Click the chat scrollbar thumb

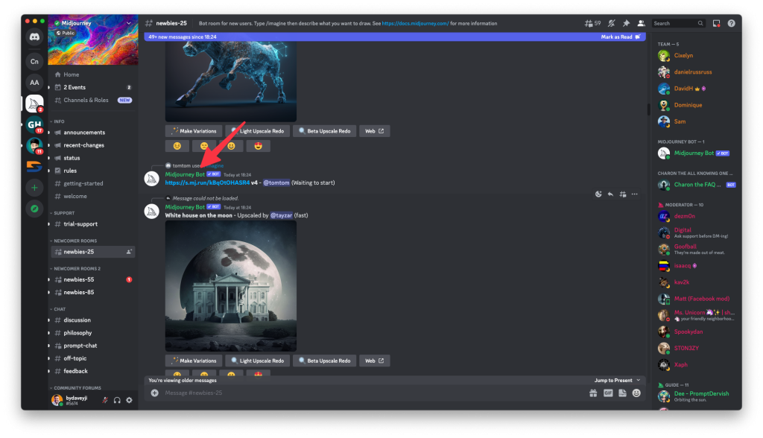[649, 109]
